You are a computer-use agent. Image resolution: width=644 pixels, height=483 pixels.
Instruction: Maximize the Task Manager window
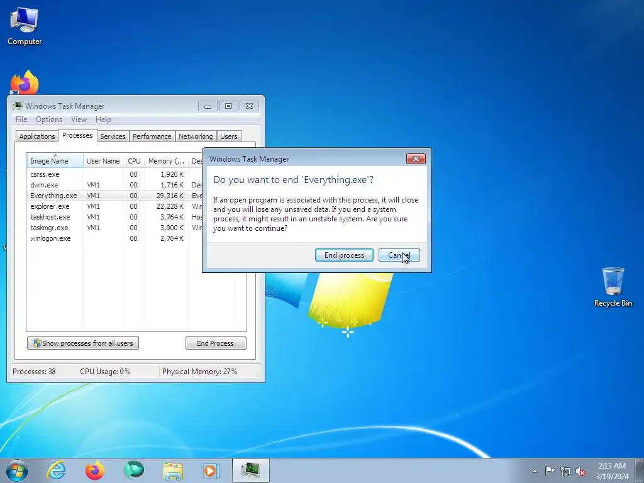pos(228,106)
